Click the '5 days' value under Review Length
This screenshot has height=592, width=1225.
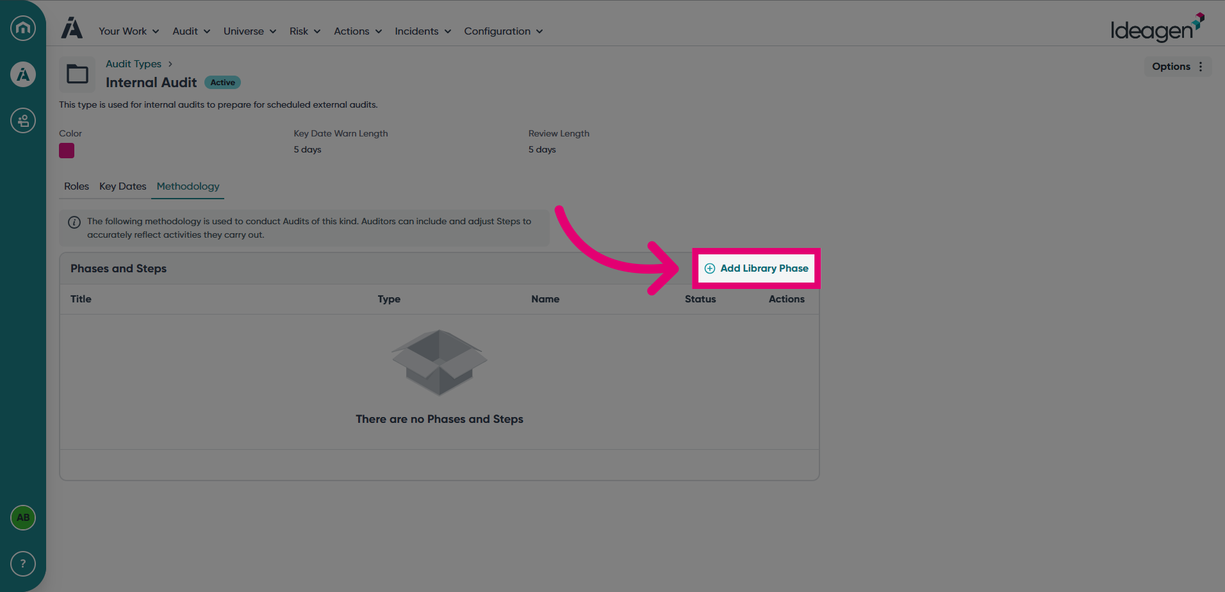pos(542,150)
